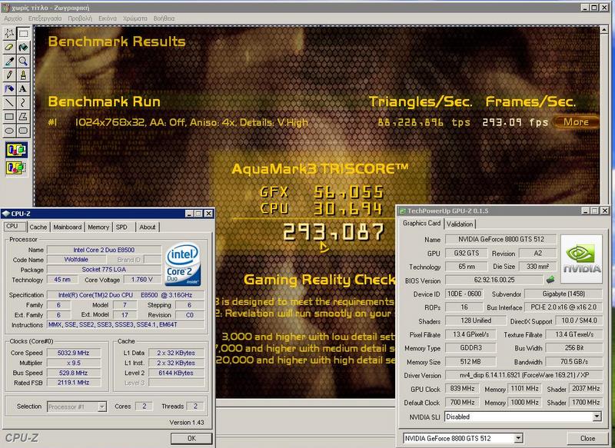Click the Close button in GPU-Z
The height and width of the screenshot is (448, 615).
(x=587, y=438)
